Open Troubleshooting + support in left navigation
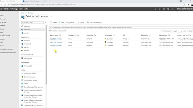Image resolution: width=193 pixels, height=108 pixels. point(8,52)
